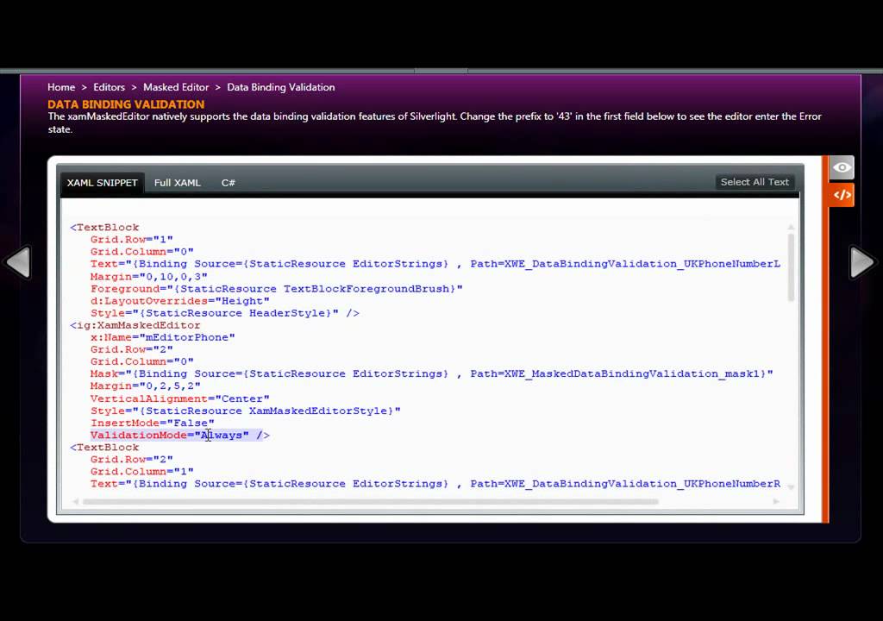The image size is (883, 621).
Task: Click the Margin="0,10,0,3" line
Action: [148, 277]
